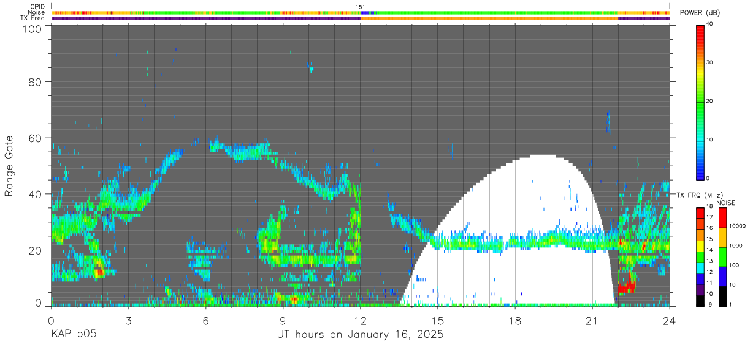Click the 10000 label on noise legend

(738, 226)
